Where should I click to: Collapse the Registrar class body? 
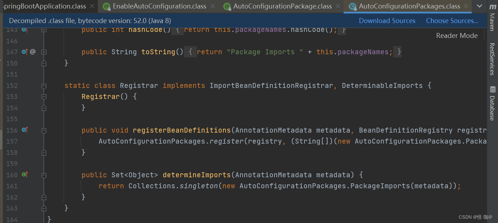pos(44,85)
